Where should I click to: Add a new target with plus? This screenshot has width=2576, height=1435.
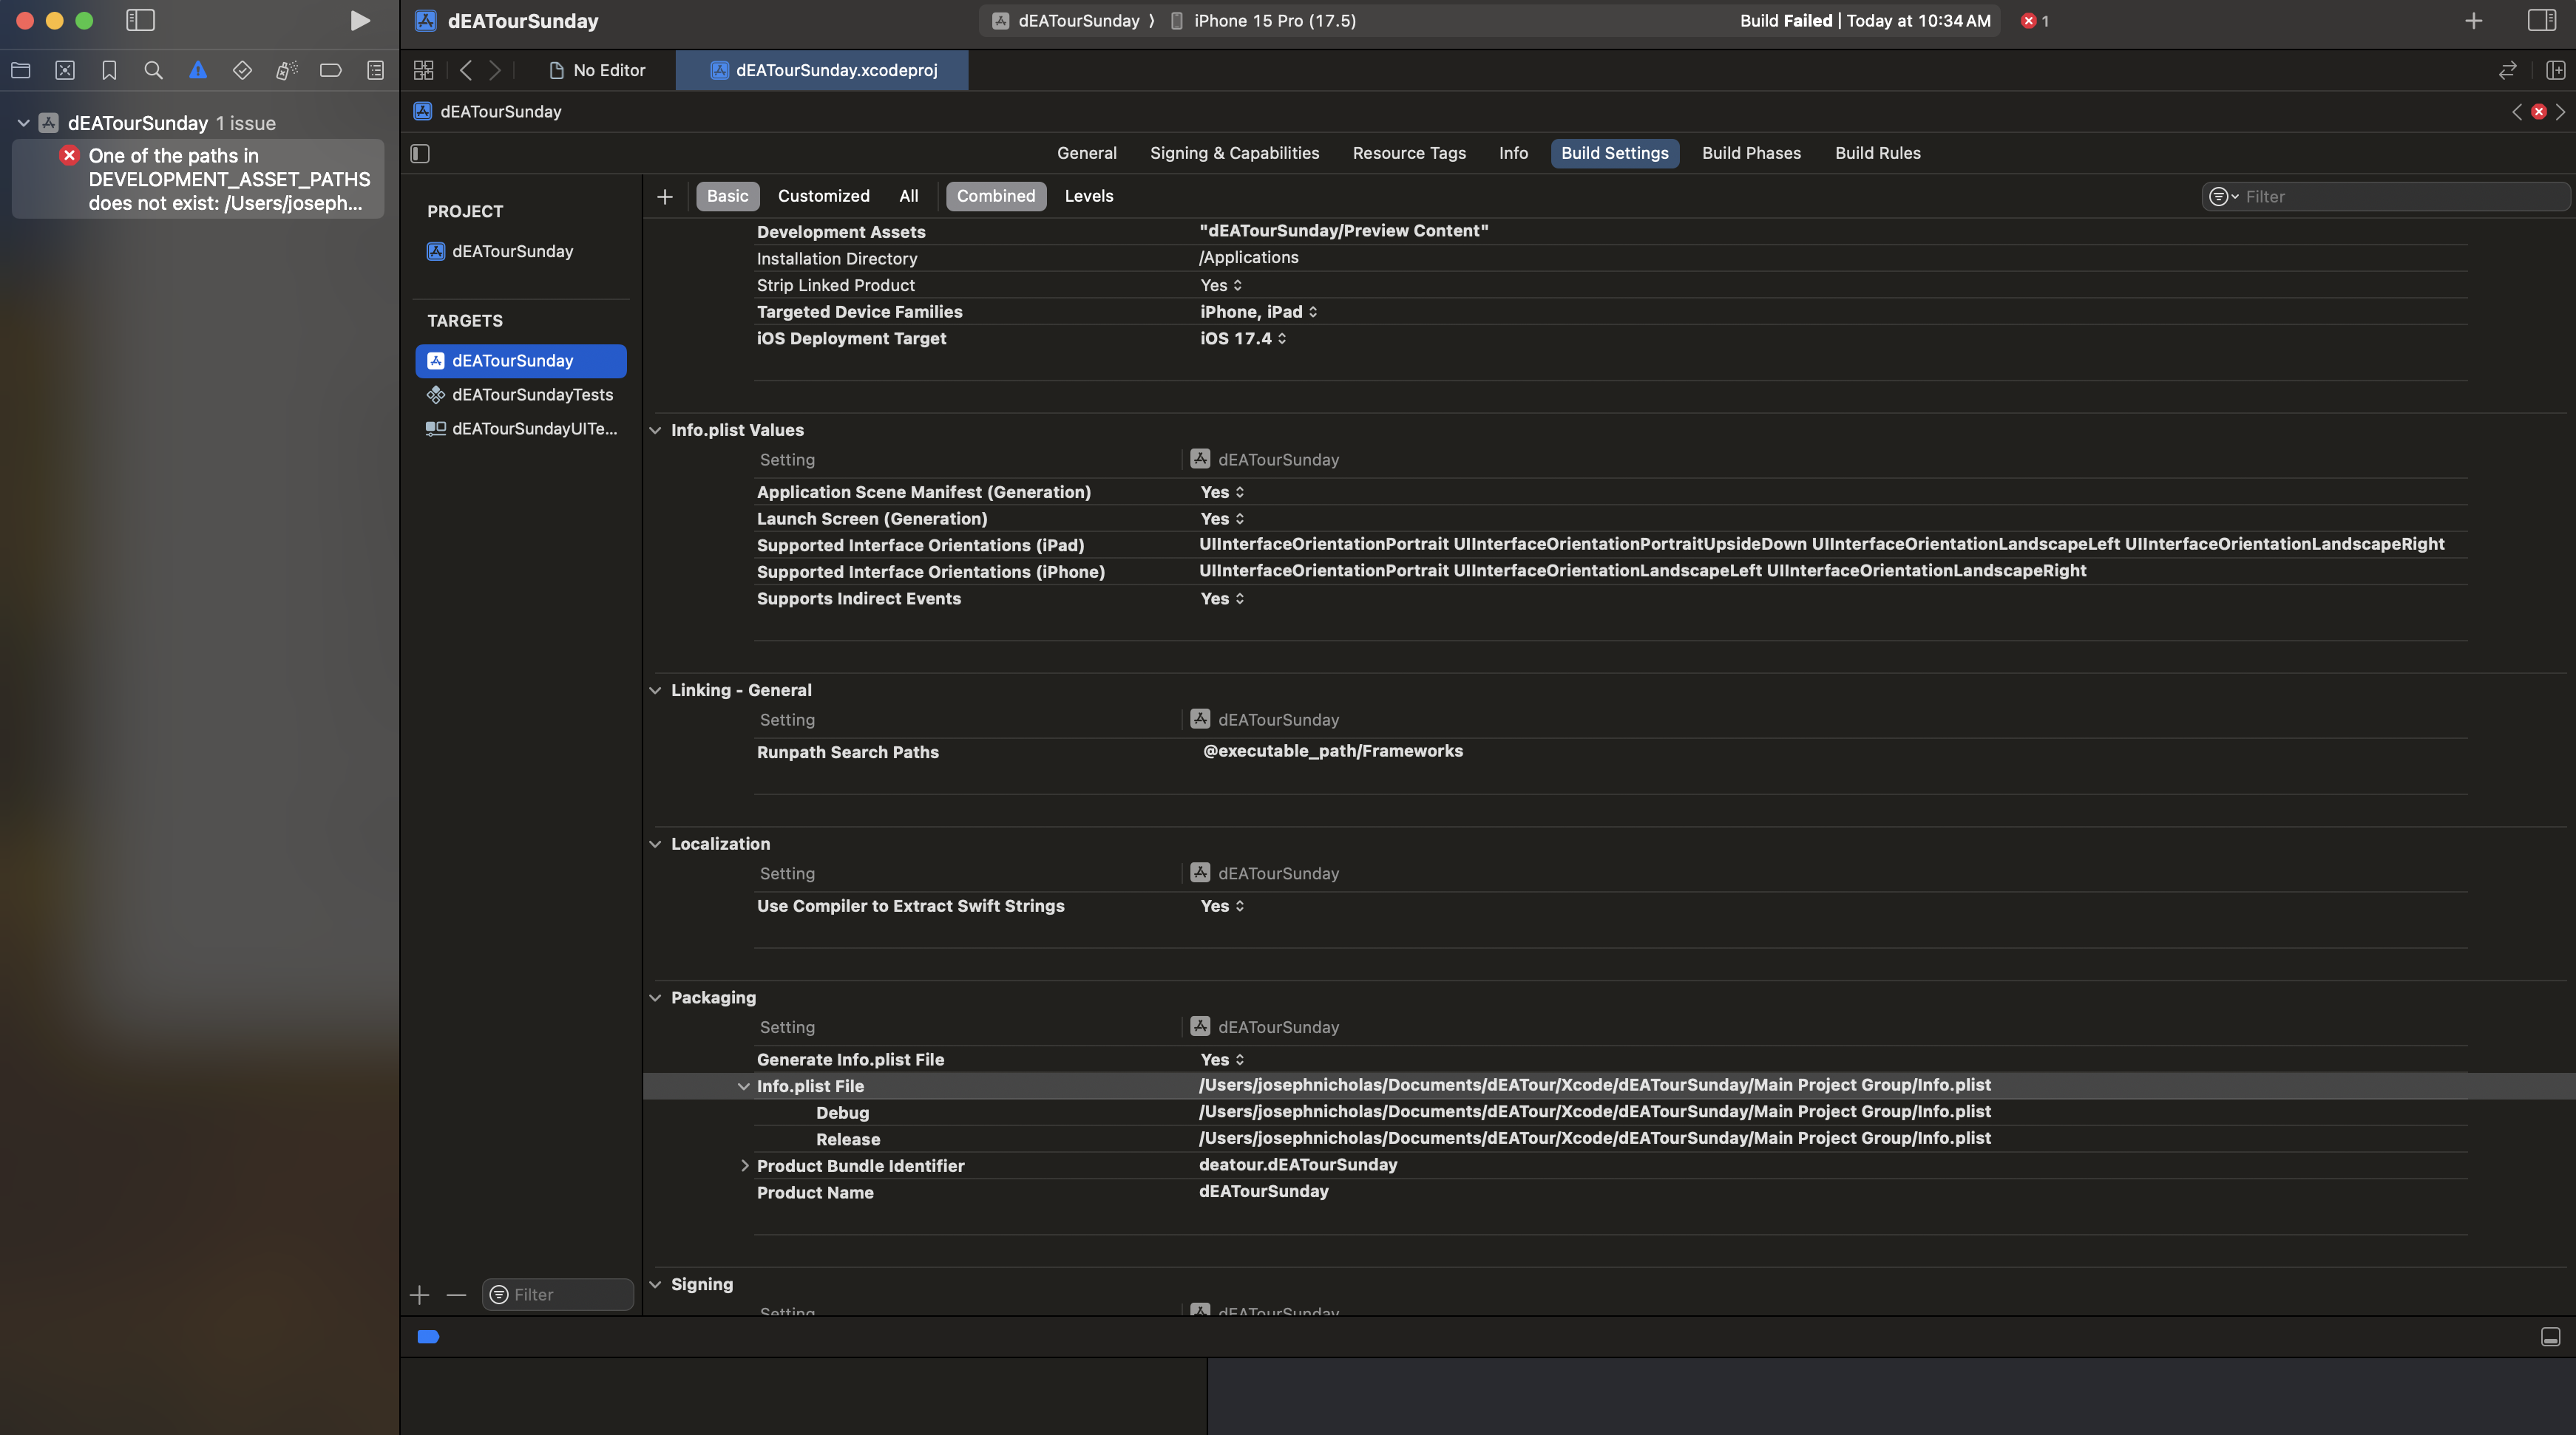420,1295
